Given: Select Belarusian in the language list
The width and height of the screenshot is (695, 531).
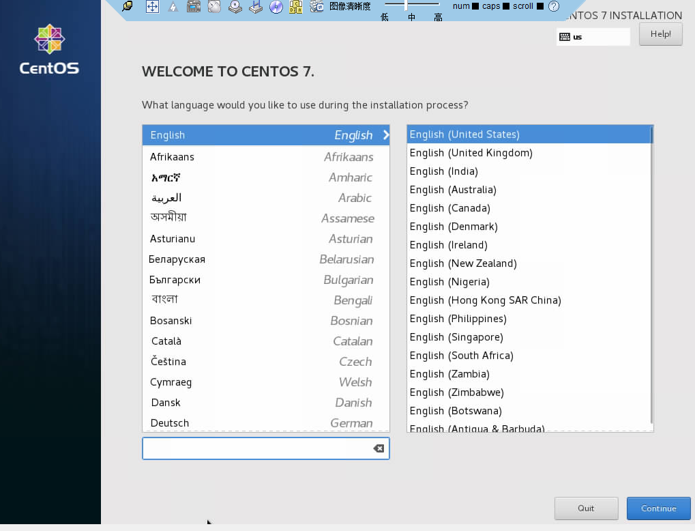Looking at the screenshot, I should (x=266, y=259).
